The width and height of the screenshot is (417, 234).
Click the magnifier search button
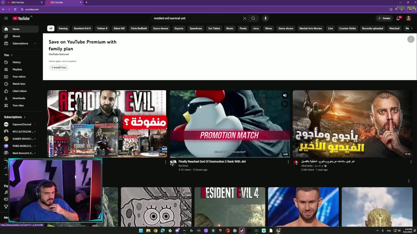[x=253, y=18]
